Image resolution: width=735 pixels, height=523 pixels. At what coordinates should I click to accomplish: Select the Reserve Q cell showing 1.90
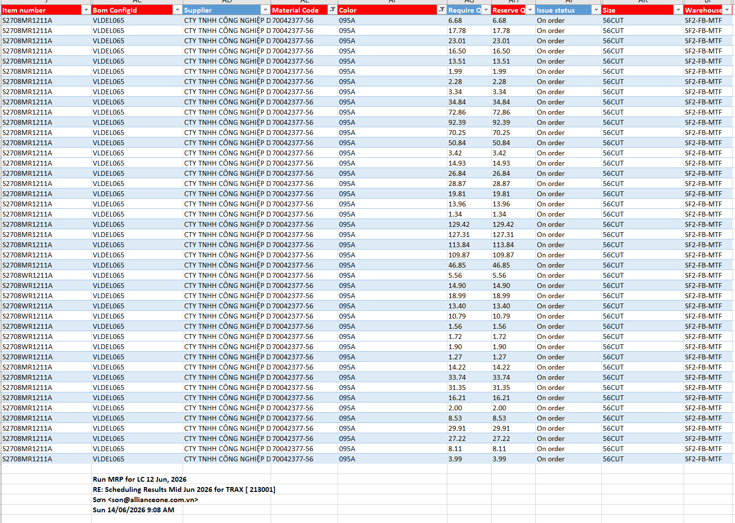coord(513,347)
